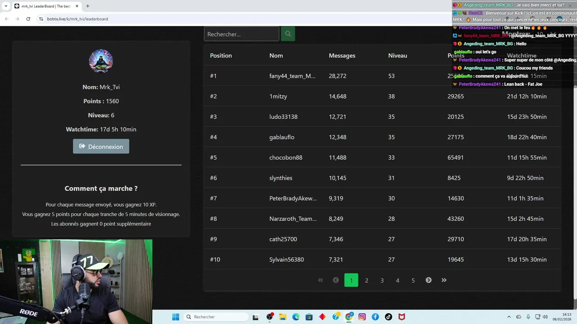Screen dimensions: 577x324
Task: Select the ludo33138 name cell
Action: [x=284, y=117]
